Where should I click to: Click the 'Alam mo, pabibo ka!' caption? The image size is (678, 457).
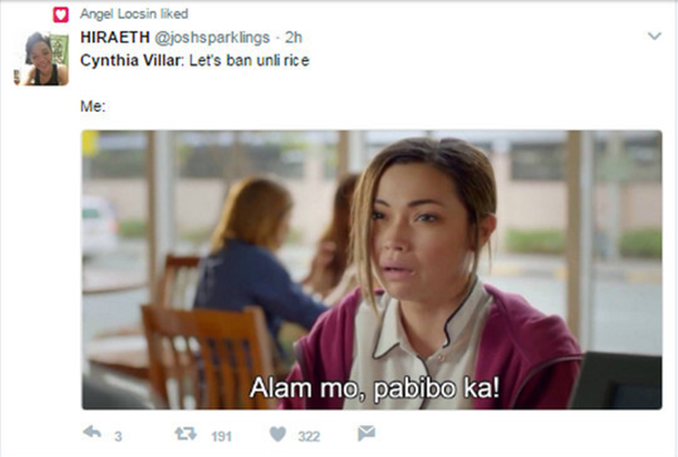point(374,387)
